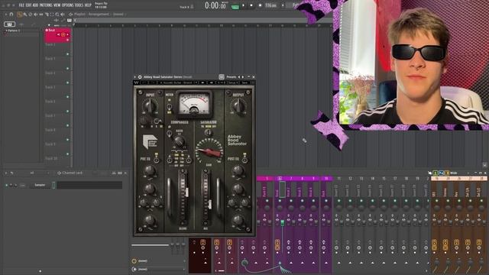Open the FILE menu
Screen dimensions: 489x275
(21, 5)
